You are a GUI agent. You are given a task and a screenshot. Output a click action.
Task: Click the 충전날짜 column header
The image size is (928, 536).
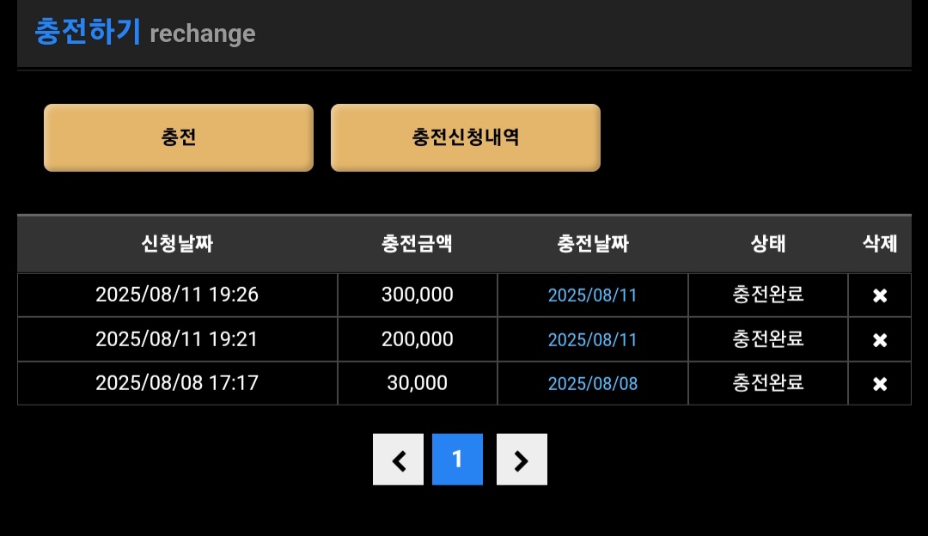[593, 244]
